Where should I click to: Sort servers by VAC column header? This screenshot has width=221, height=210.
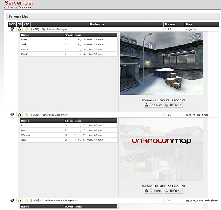point(27,24)
